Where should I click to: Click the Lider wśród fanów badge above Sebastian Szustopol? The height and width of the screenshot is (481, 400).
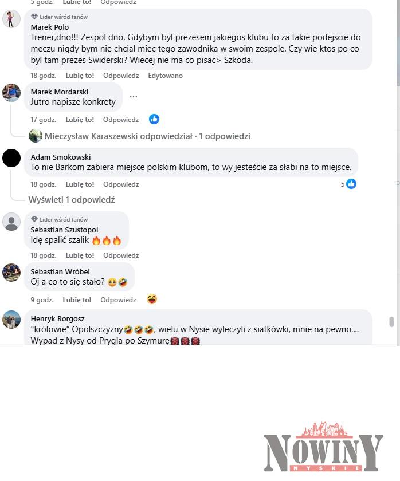pos(60,220)
